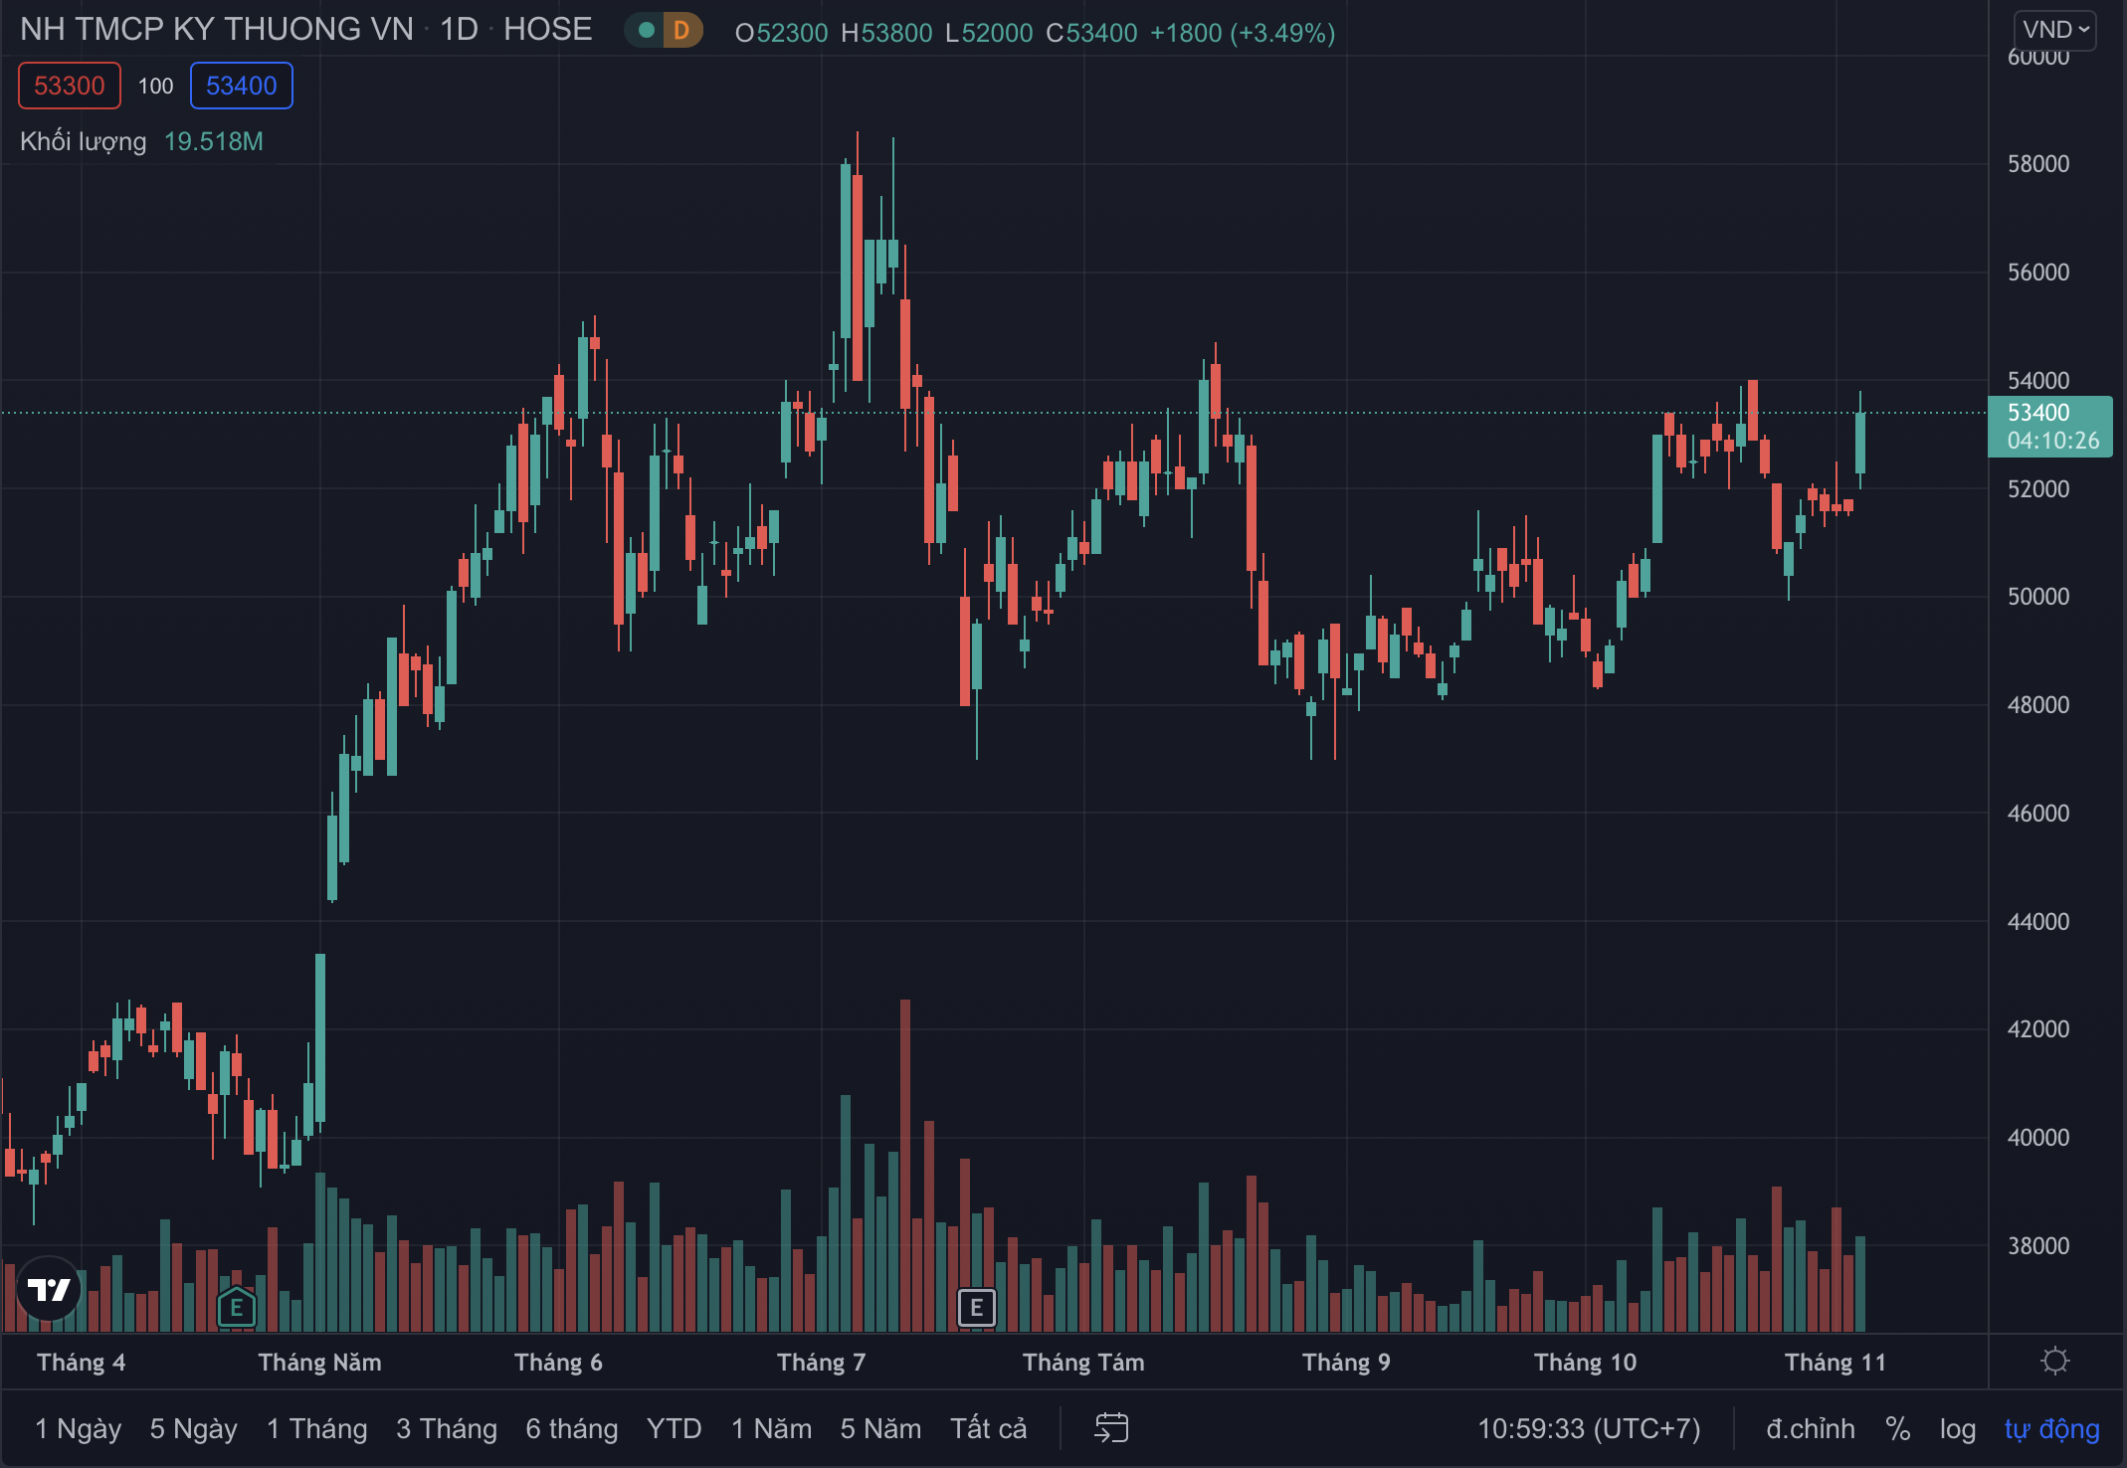Click the NH TMCP KY THUONG VN symbol title

216,30
